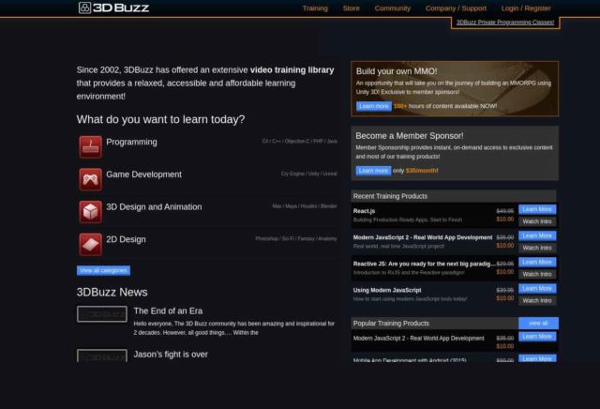Open the Game Development category link
This screenshot has width=600, height=409.
click(143, 174)
